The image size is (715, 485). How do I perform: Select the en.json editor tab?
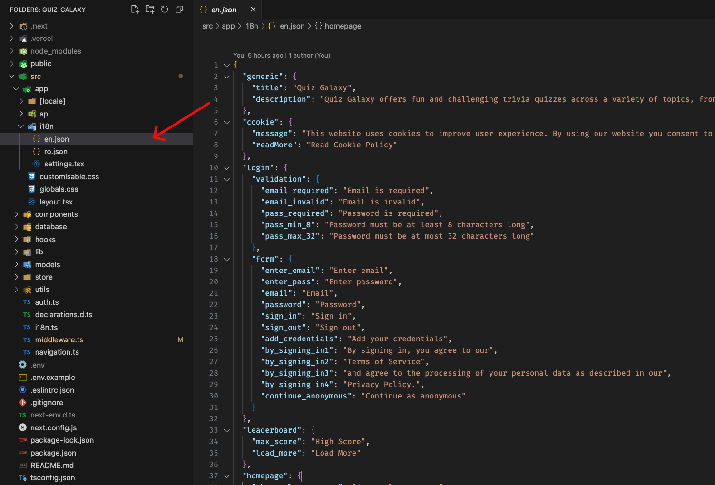coord(227,10)
